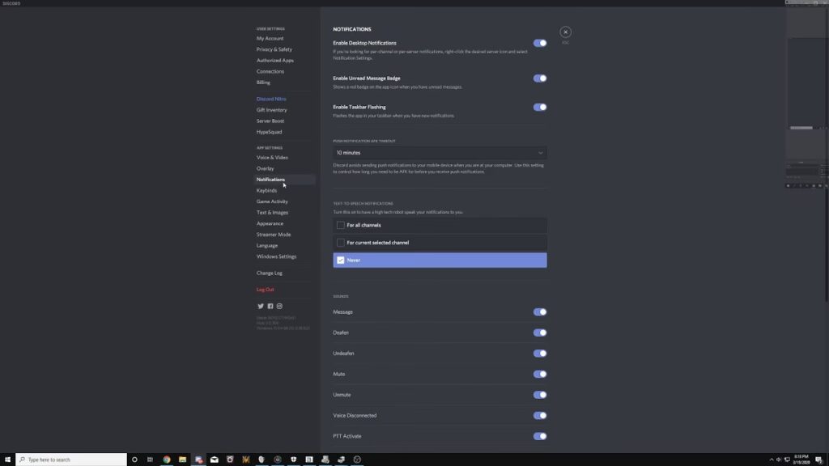Click the Twitter icon in the sidebar

(261, 306)
